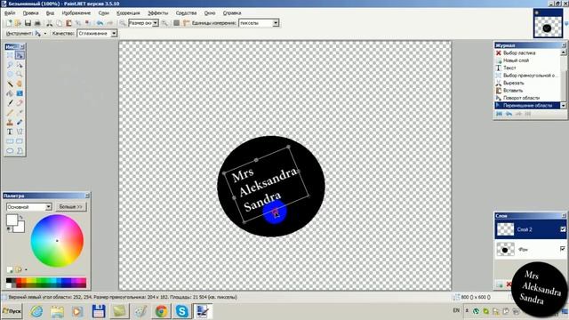Open Google Chrome from the taskbar
Screen dimensions: 569x320
162,311
